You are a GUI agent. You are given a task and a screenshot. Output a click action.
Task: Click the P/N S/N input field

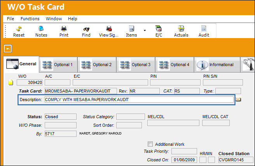click(x=223, y=82)
